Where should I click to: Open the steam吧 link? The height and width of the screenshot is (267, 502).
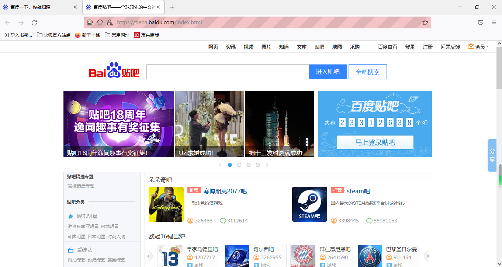358,191
